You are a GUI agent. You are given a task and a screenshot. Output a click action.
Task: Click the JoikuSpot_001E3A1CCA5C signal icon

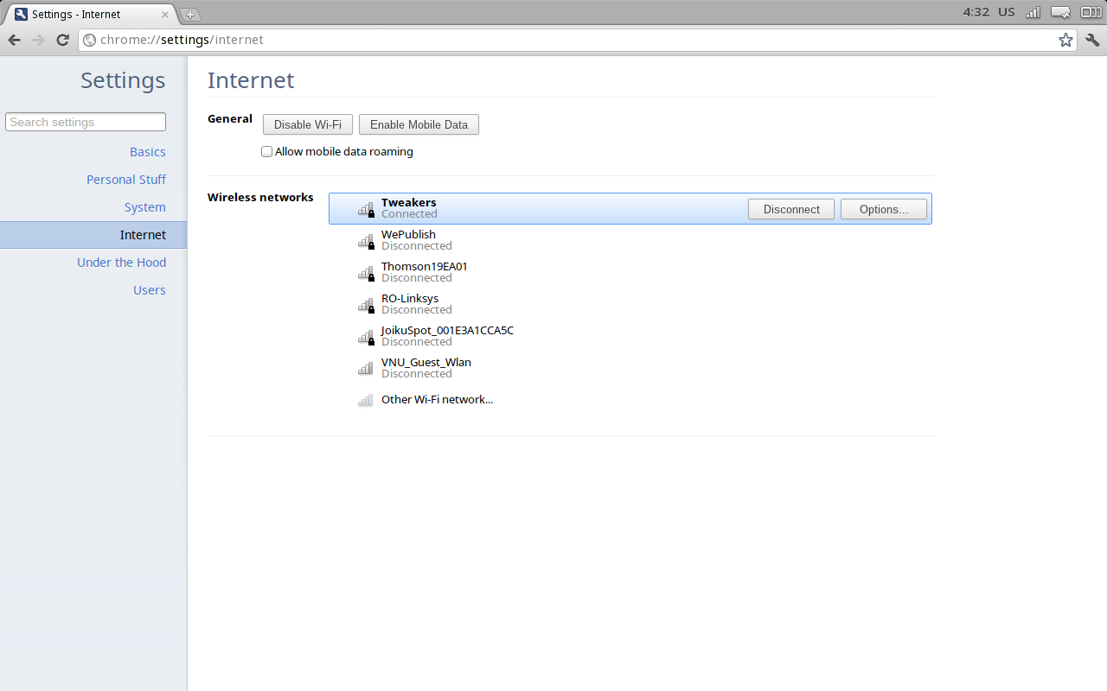366,336
